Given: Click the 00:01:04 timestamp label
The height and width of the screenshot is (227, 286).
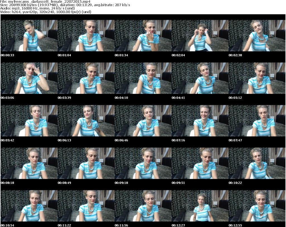Looking at the screenshot, I should tap(65, 55).
